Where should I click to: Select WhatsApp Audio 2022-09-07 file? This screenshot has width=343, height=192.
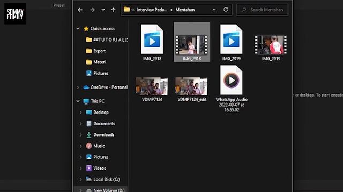232,89
